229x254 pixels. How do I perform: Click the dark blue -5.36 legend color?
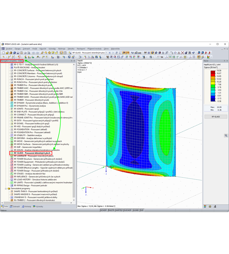213,100
